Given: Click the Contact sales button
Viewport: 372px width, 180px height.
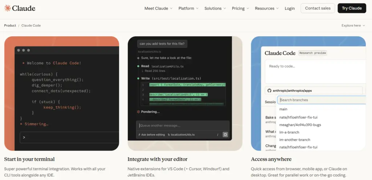Looking at the screenshot, I should [318, 8].
